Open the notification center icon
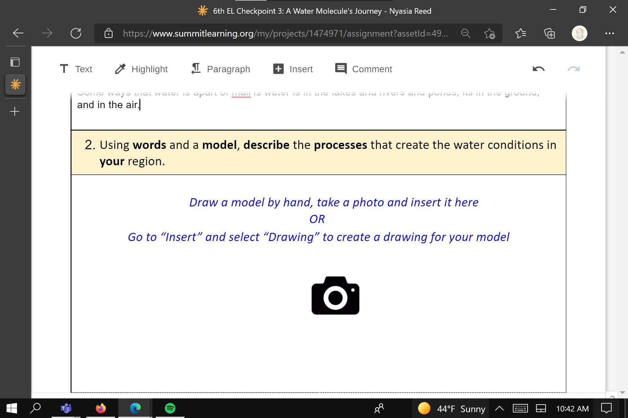The height and width of the screenshot is (418, 628). pyautogui.click(x=606, y=408)
